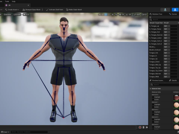Click Morph Target Name column header
The image size is (179, 134).
coord(156,23)
